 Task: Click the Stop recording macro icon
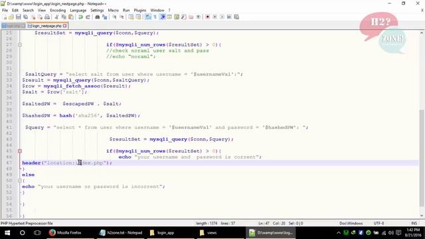point(215,17)
